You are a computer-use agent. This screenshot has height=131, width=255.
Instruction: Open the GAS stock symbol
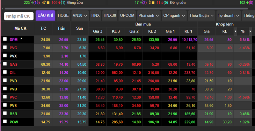14,64
